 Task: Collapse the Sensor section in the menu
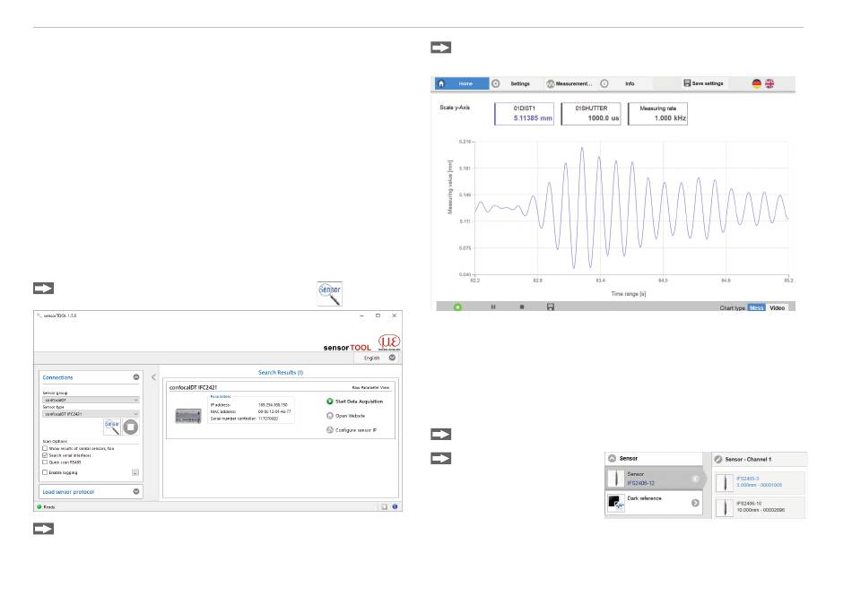pos(612,458)
